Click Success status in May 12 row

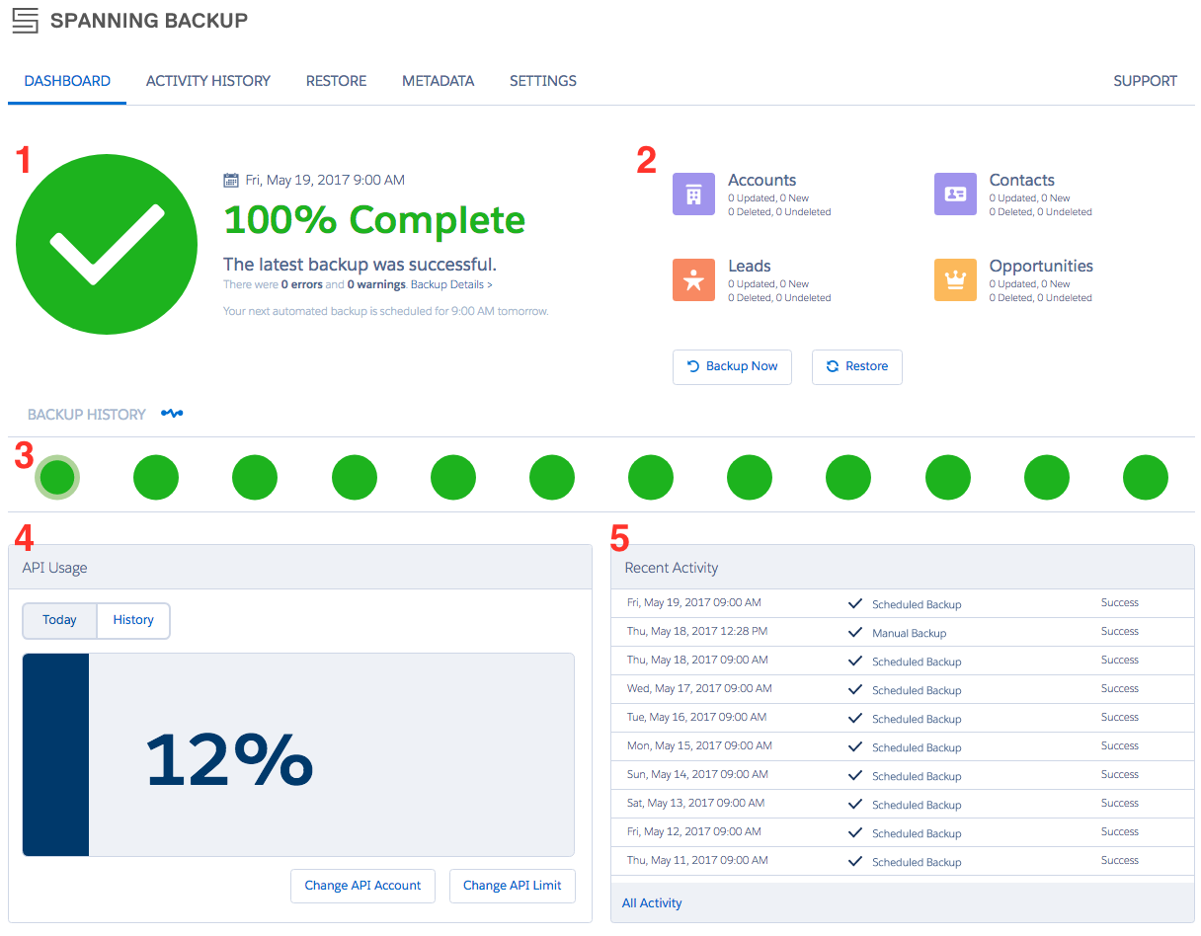click(1120, 831)
